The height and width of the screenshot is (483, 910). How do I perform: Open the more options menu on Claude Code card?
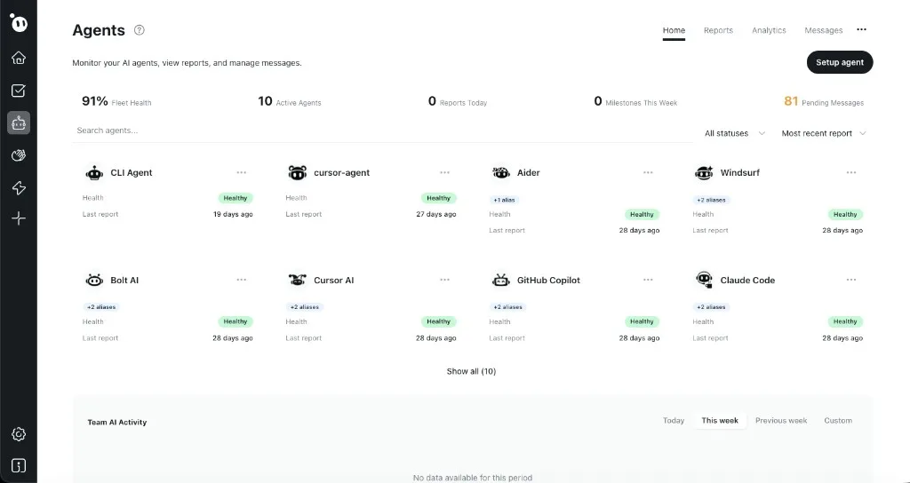850,280
